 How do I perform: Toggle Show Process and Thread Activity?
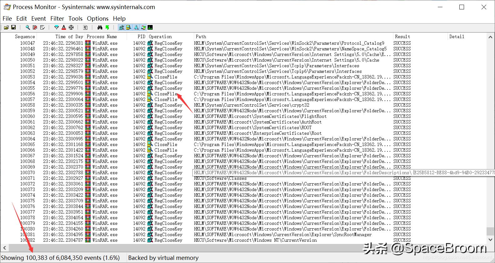point(143,28)
